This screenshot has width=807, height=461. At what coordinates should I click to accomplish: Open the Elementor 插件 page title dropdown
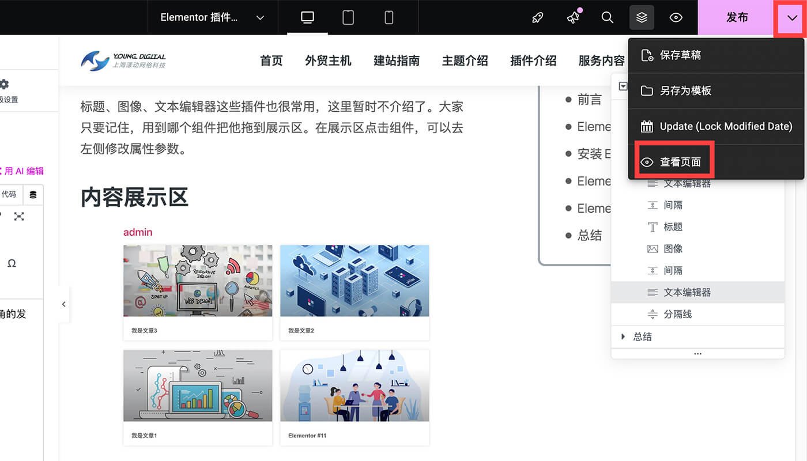212,17
